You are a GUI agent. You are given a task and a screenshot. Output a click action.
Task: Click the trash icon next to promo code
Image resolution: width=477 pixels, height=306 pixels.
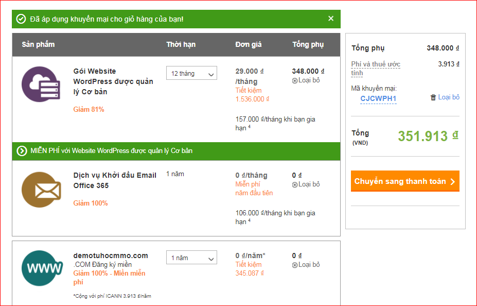click(x=432, y=97)
